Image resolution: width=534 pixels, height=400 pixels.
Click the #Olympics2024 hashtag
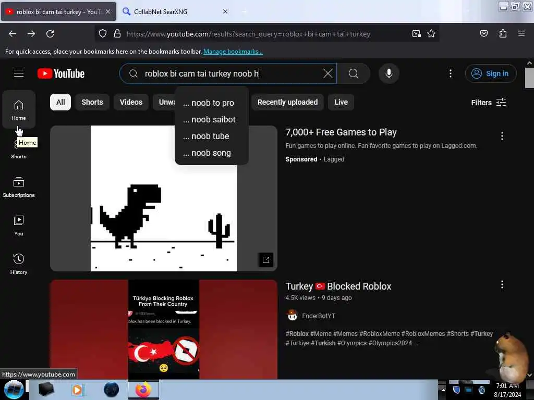(390, 343)
